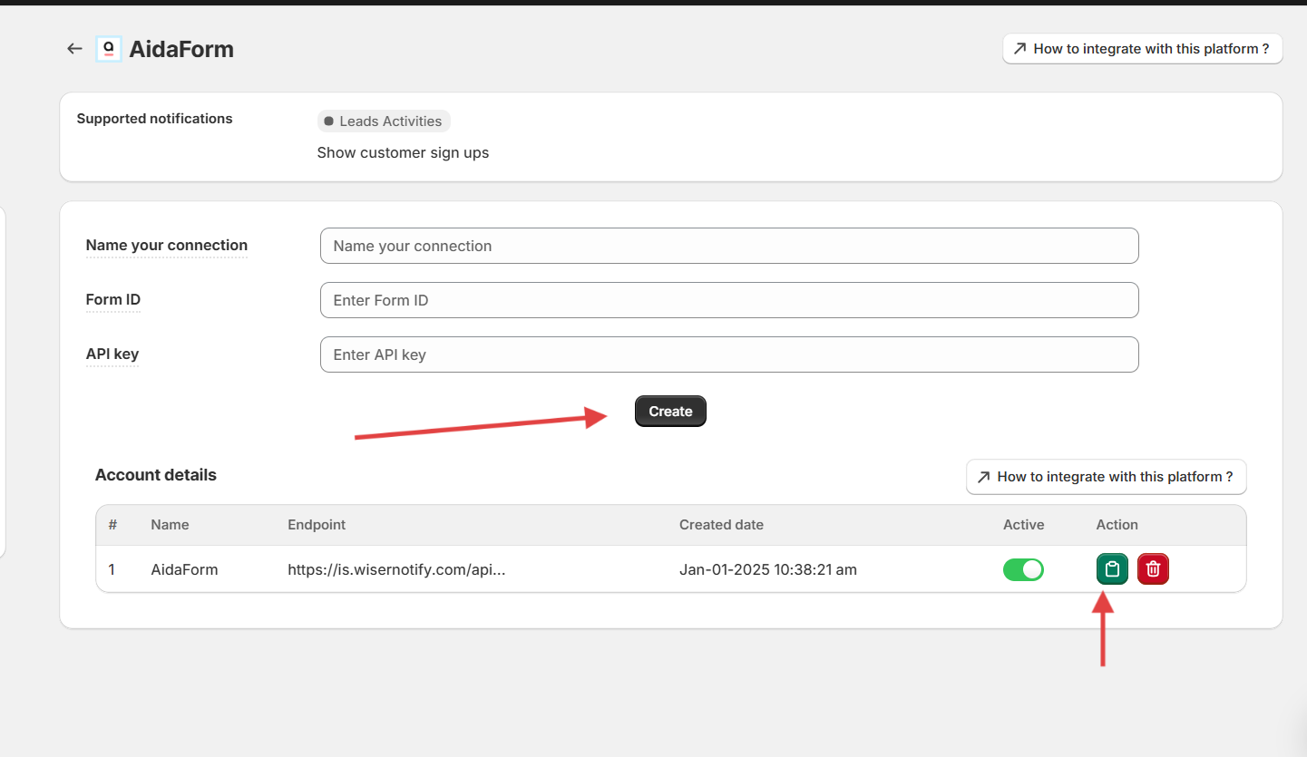Click the API key label
1307x757 pixels.
pyautogui.click(x=112, y=354)
